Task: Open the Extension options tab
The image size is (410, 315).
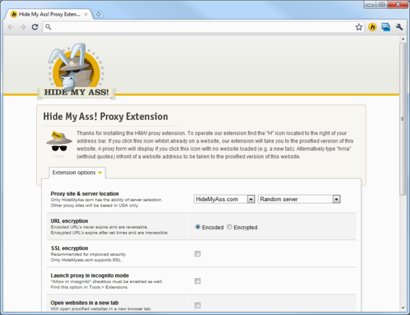Action: tap(77, 172)
